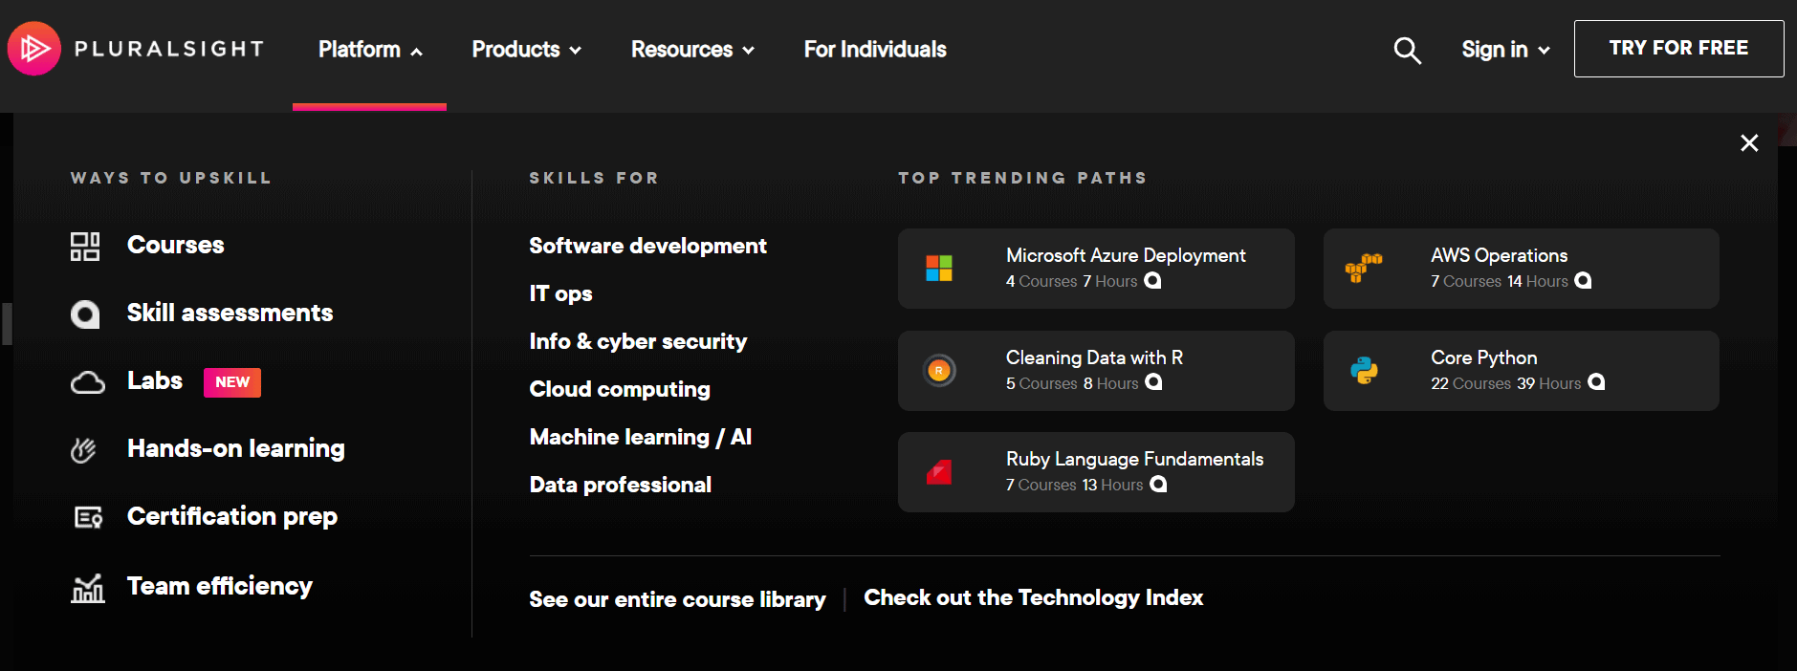Open AWS Operations path
The image size is (1797, 671).
pos(1521,269)
